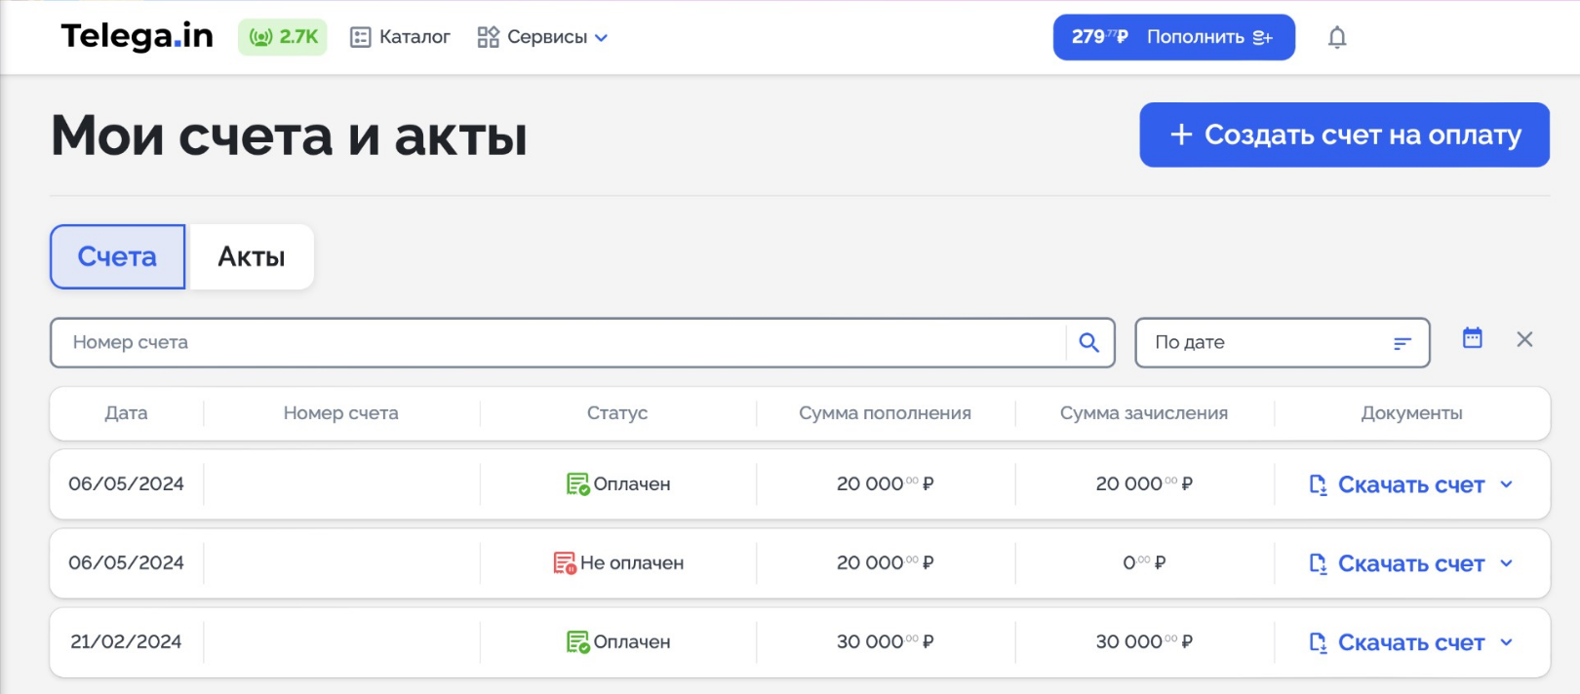Image resolution: width=1580 pixels, height=694 pixels.
Task: Clear filters with the X icon
Action: coord(1524,339)
